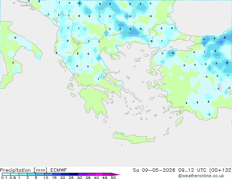This screenshot has width=232, height=179.
Task: Select the legend value label "50"
Action: (x=113, y=178)
